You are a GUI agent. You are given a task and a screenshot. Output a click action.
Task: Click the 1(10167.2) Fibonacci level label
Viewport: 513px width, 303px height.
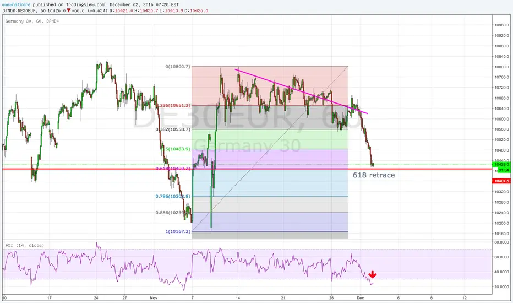click(178, 231)
